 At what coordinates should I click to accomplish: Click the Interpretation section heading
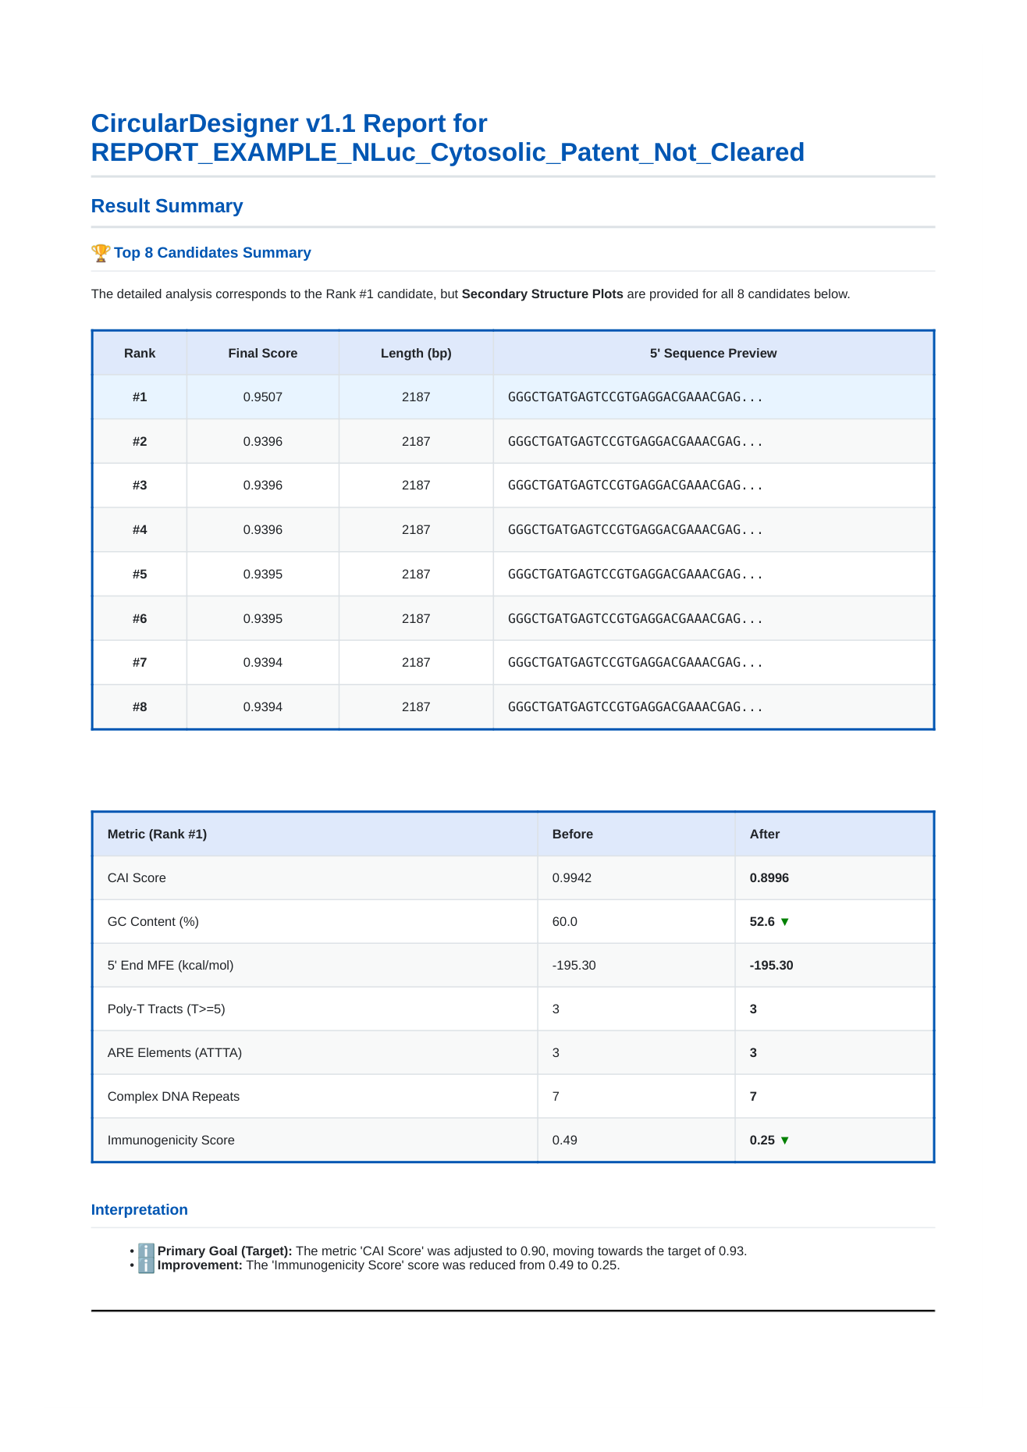point(140,1210)
